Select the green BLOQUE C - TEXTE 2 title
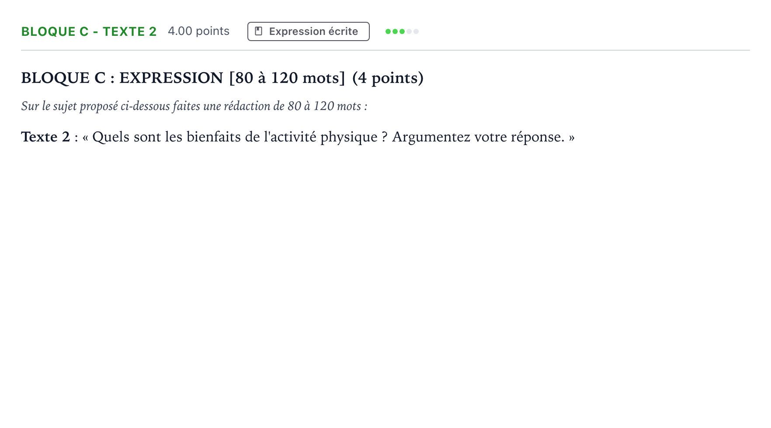Screen dimensions: 771x428 (89, 31)
